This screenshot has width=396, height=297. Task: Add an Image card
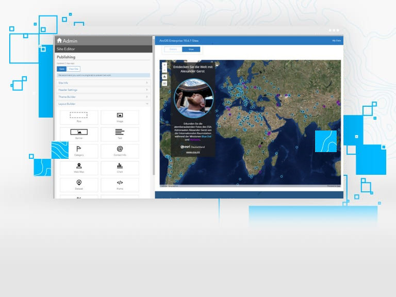point(120,117)
